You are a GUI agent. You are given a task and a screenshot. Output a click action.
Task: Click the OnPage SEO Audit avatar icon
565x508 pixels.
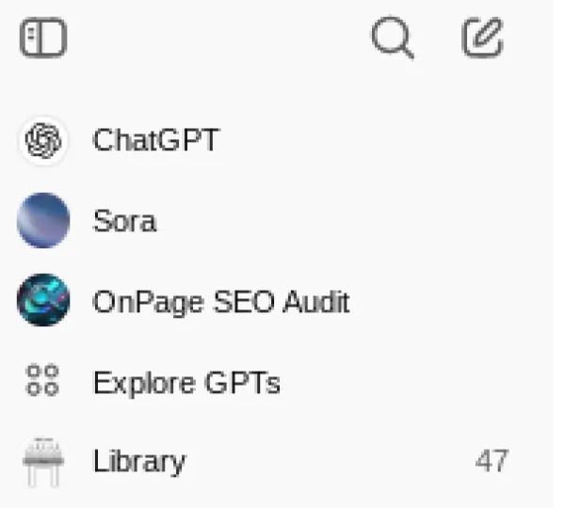click(43, 302)
